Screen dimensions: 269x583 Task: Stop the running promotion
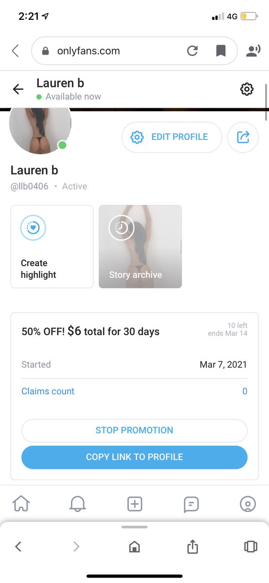(134, 430)
